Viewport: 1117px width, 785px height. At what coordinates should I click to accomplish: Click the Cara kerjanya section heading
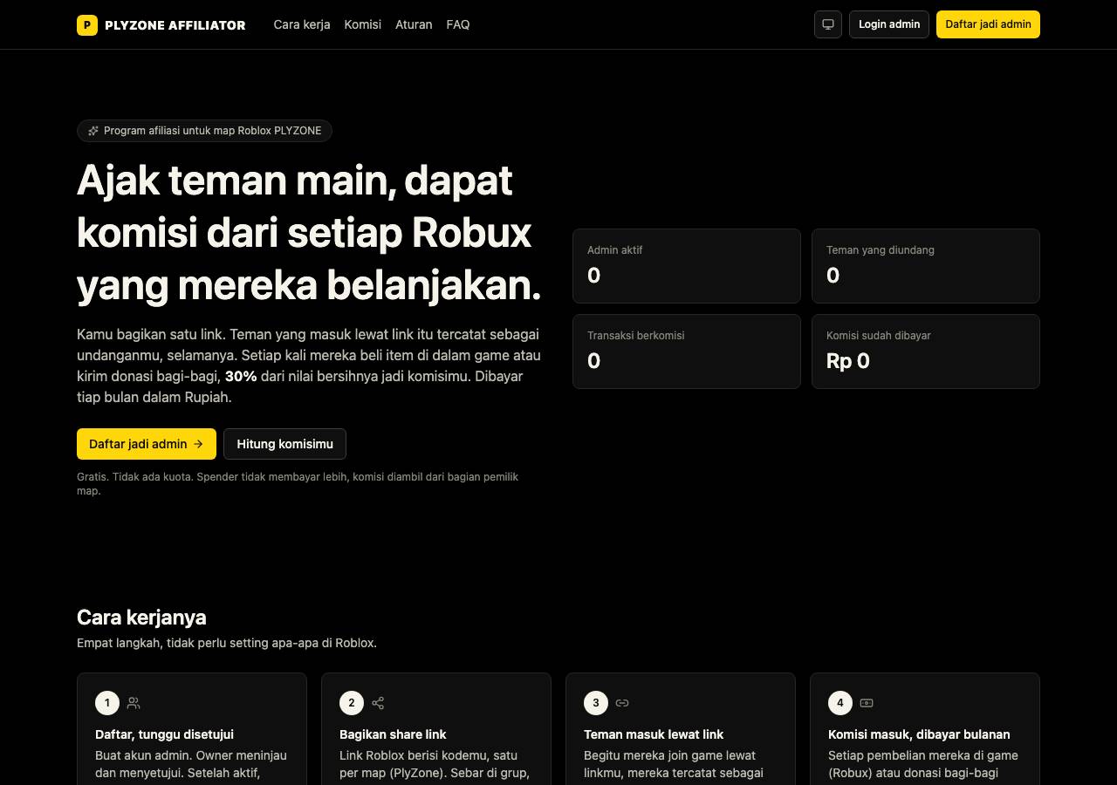click(141, 618)
